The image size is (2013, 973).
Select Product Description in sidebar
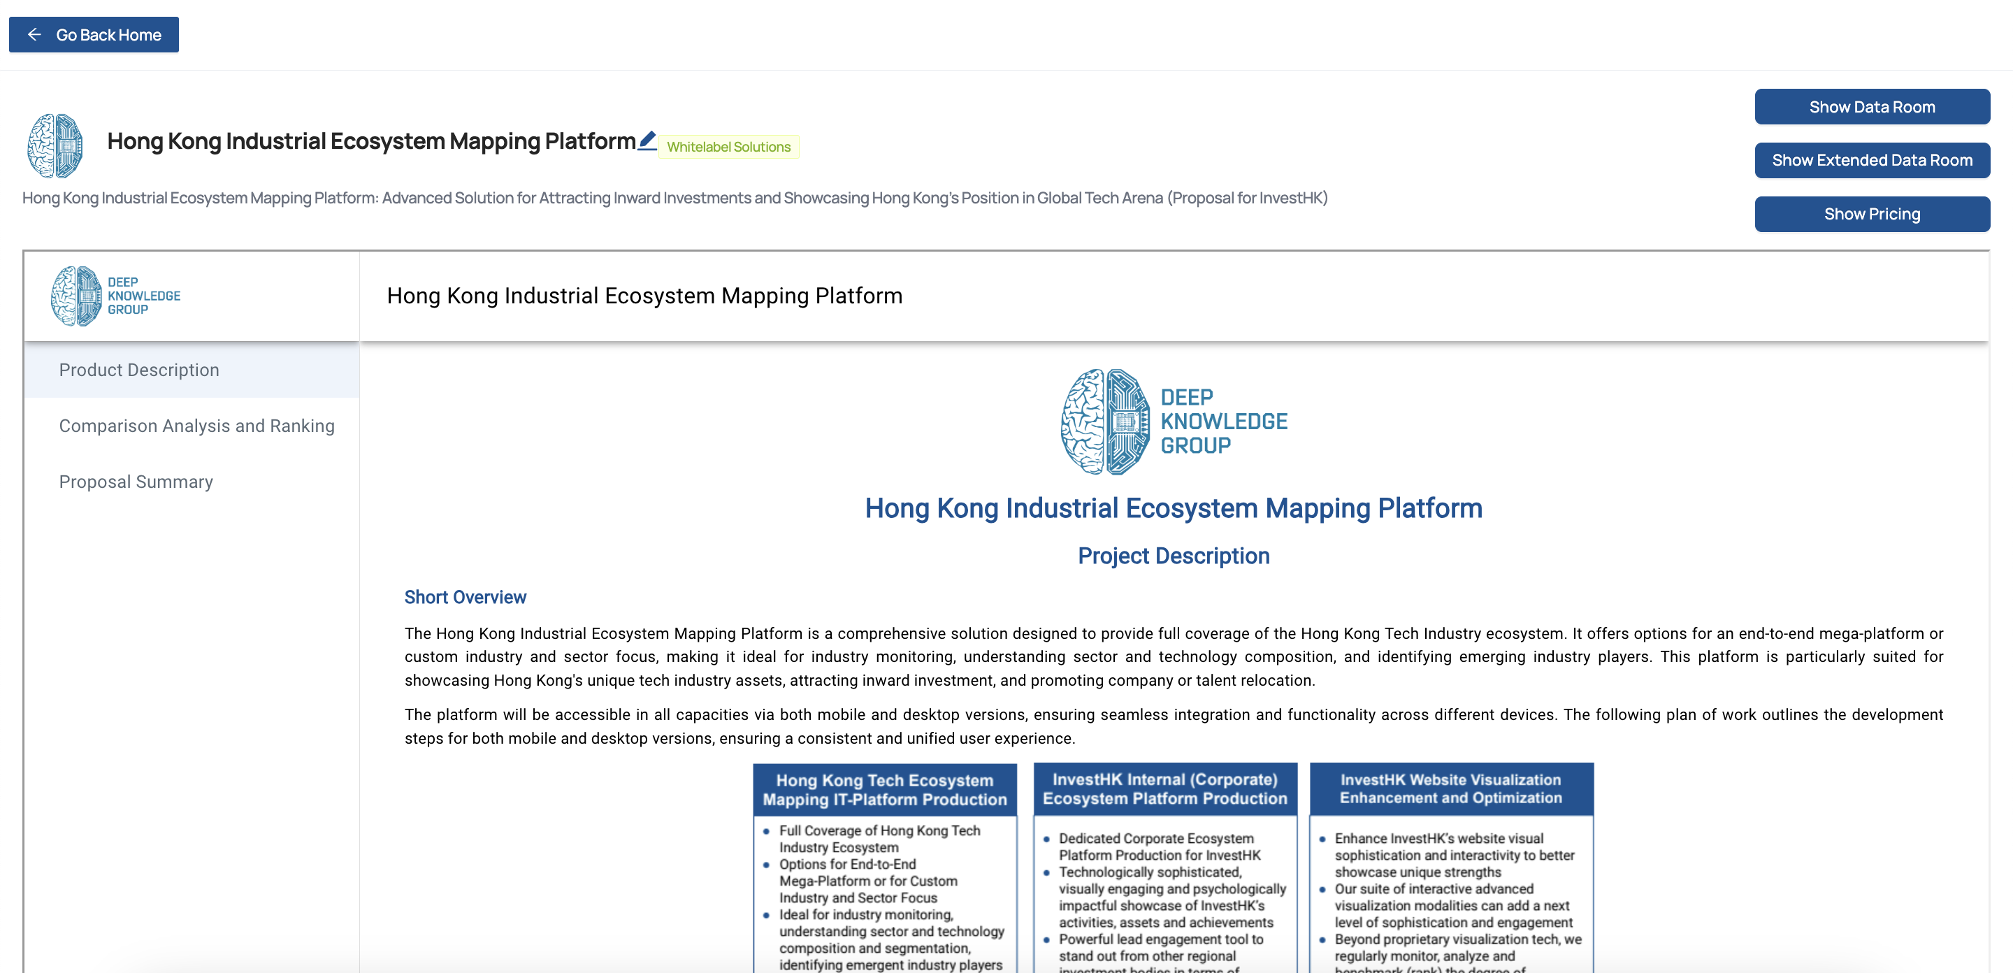point(139,370)
